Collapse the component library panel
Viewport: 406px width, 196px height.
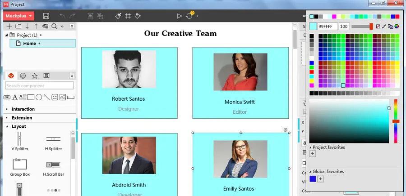click(72, 76)
